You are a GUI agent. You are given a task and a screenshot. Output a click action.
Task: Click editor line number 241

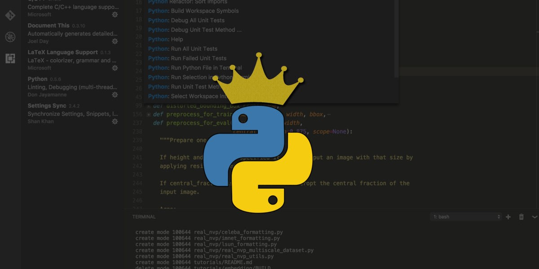coord(137,157)
